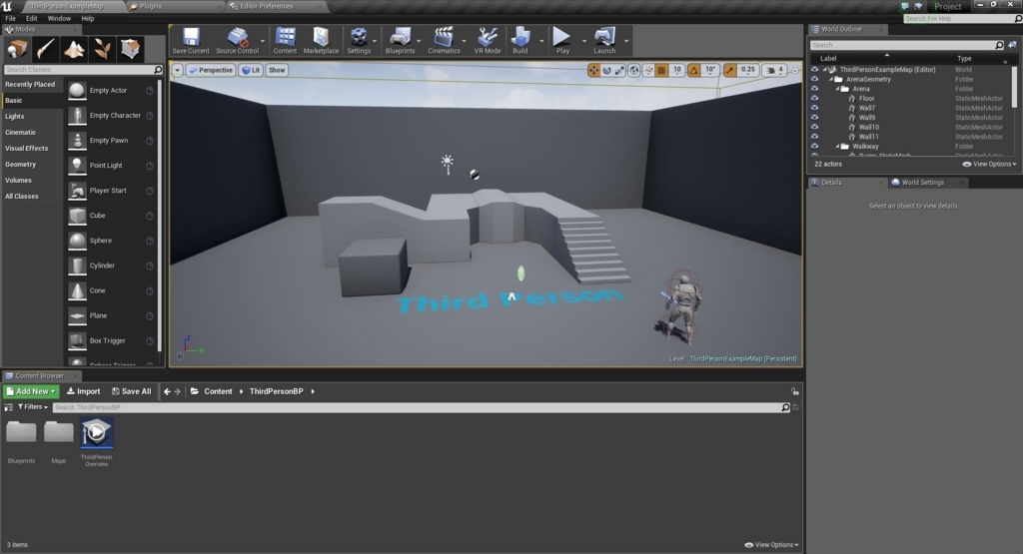Start Play in editor
1023x554 pixels.
click(562, 40)
